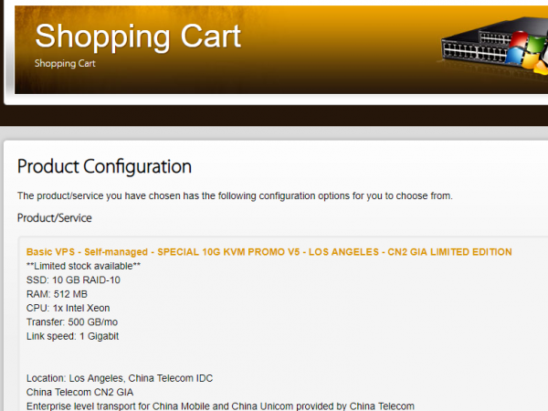548x411 pixels.
Task: Click the large Shopping Cart page title
Action: tap(138, 37)
